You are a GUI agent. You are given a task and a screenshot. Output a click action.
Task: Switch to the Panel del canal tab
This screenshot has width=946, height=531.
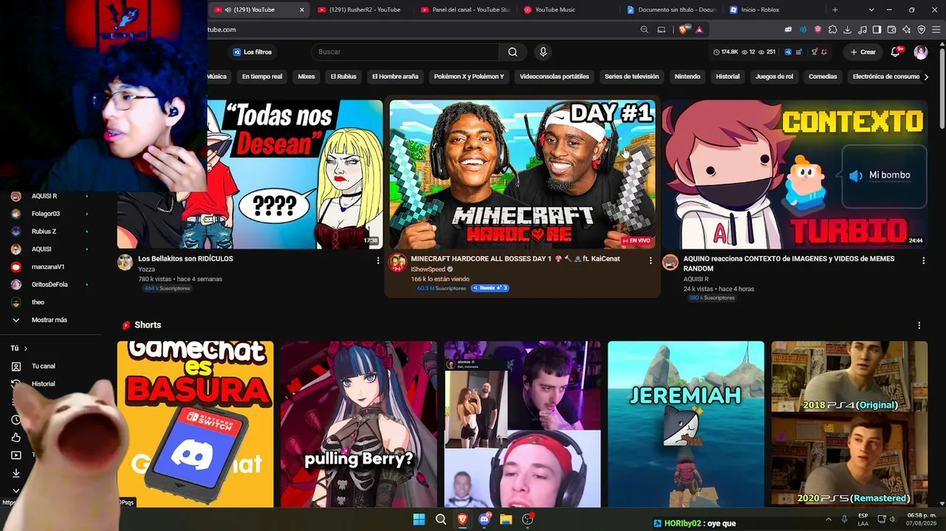tap(465, 10)
